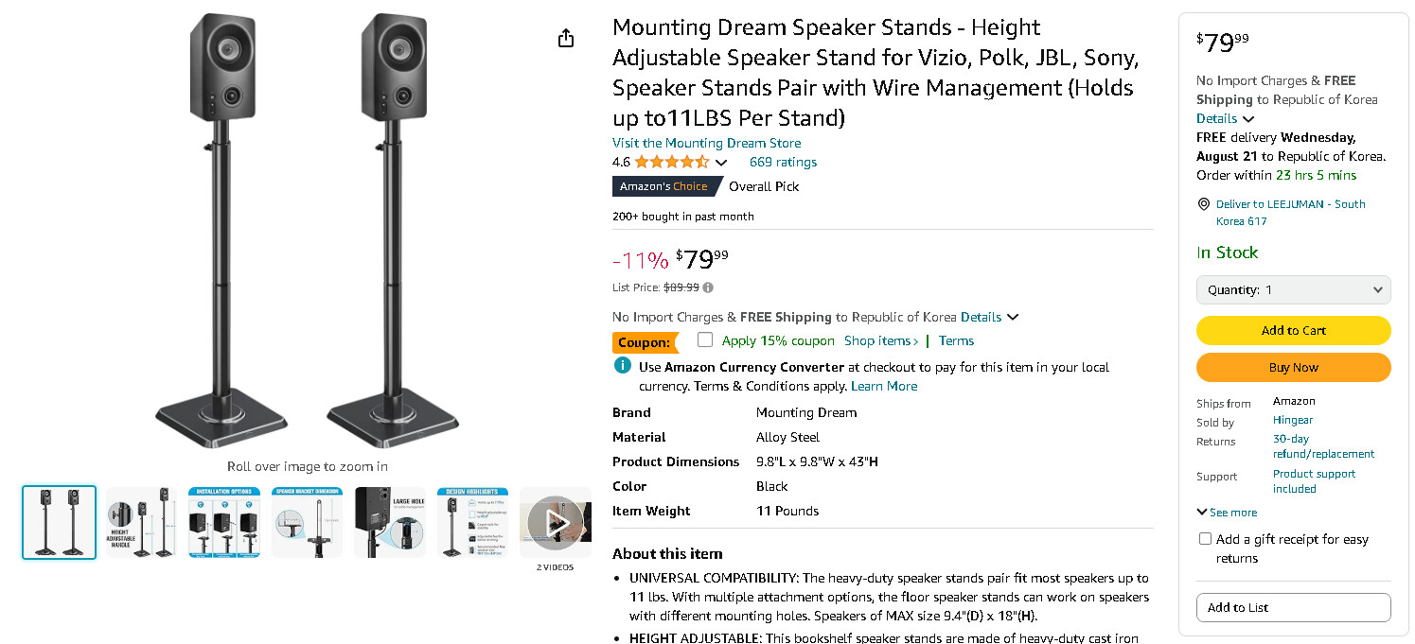Click the Buy Now button
Viewport: 1415px width, 644px height.
coord(1293,367)
